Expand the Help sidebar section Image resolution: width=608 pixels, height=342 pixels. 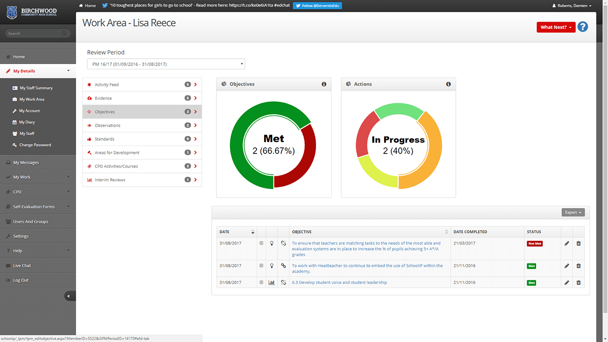(38, 251)
